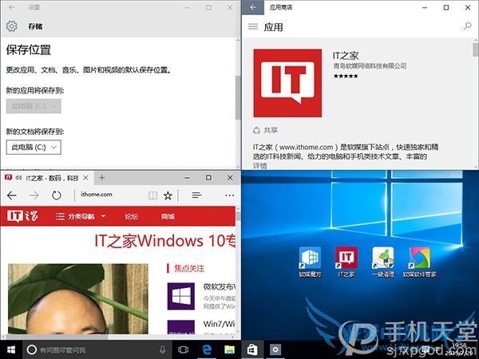Click the 保存位置 heading
Image resolution: width=479 pixels, height=359 pixels.
(29, 49)
